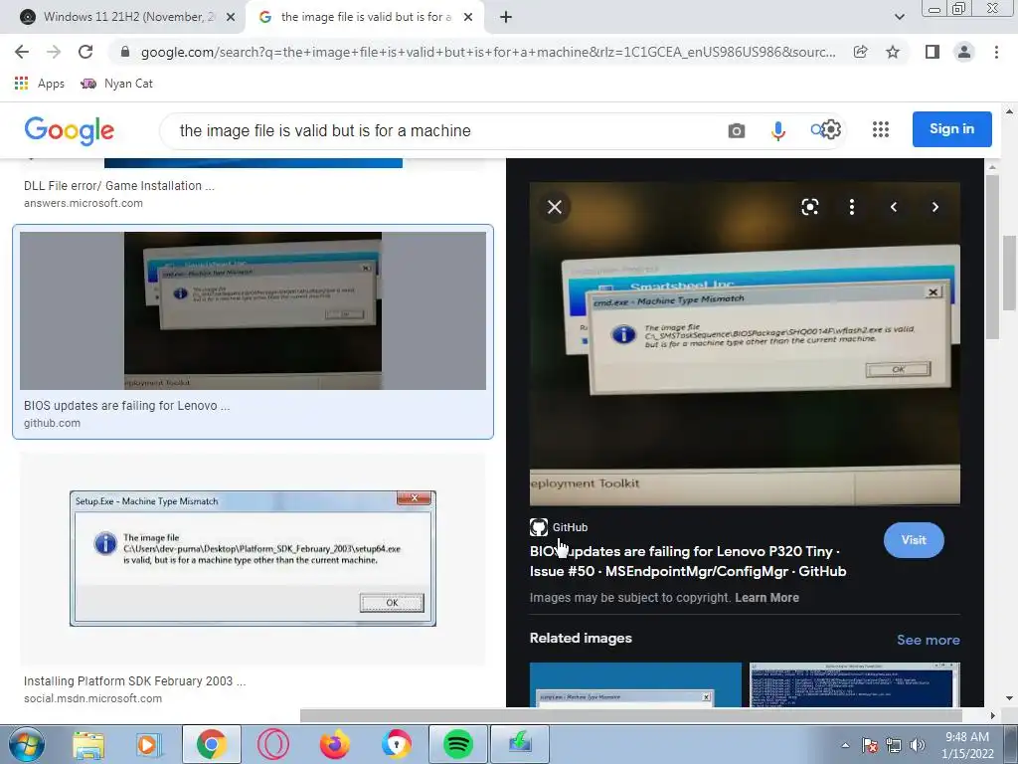Viewport: 1018px width, 764px height.
Task: Open the Setup.Exe Machine Type Mismatch thumbnail
Action: click(x=253, y=559)
